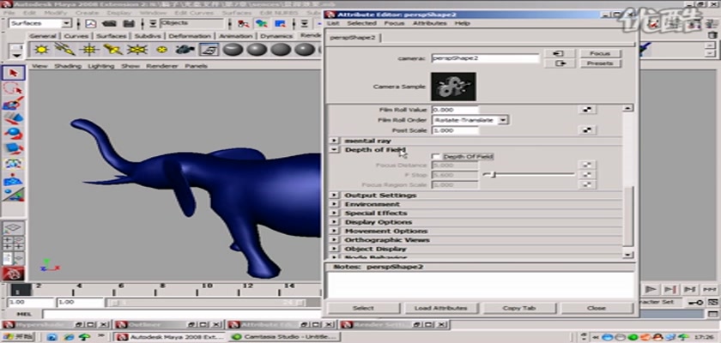This screenshot has width=721, height=343.
Task: Open viewport Shading menu
Action: (68, 66)
